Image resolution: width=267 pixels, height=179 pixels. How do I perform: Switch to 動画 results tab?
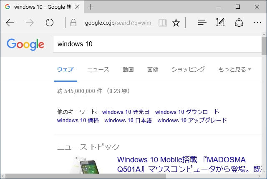click(x=128, y=70)
